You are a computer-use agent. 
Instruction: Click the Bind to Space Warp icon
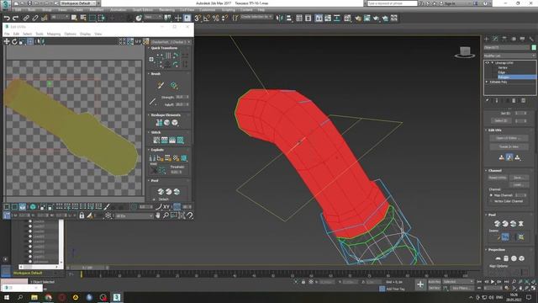tap(45, 19)
